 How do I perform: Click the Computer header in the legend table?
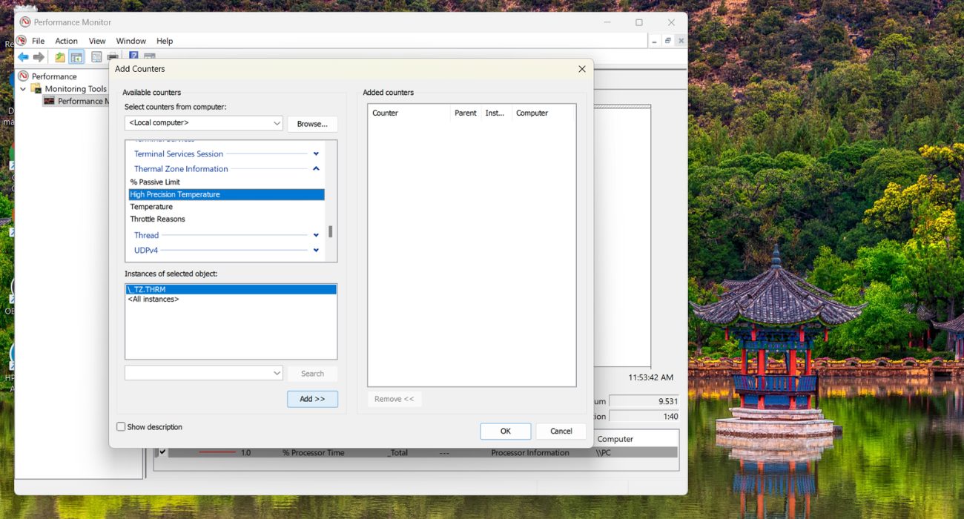tap(615, 439)
